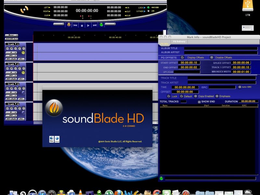The image size is (260, 195).
Task: Open the M1 dropdown on Track #1
Action: tap(11, 56)
